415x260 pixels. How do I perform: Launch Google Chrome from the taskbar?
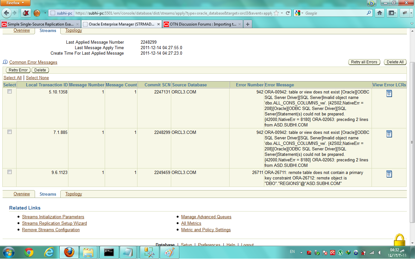[x=29, y=252]
